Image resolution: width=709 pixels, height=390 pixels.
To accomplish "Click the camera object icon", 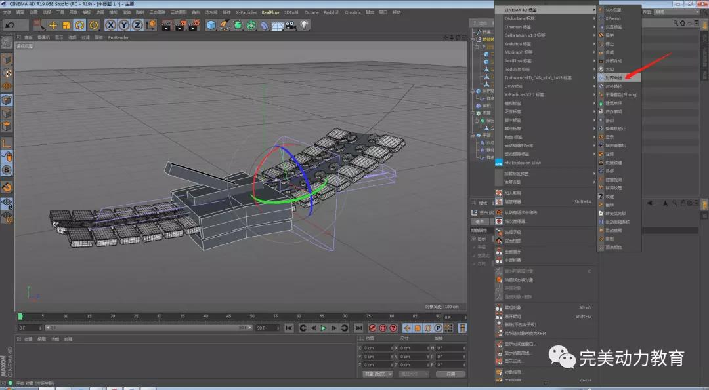I will coord(291,25).
